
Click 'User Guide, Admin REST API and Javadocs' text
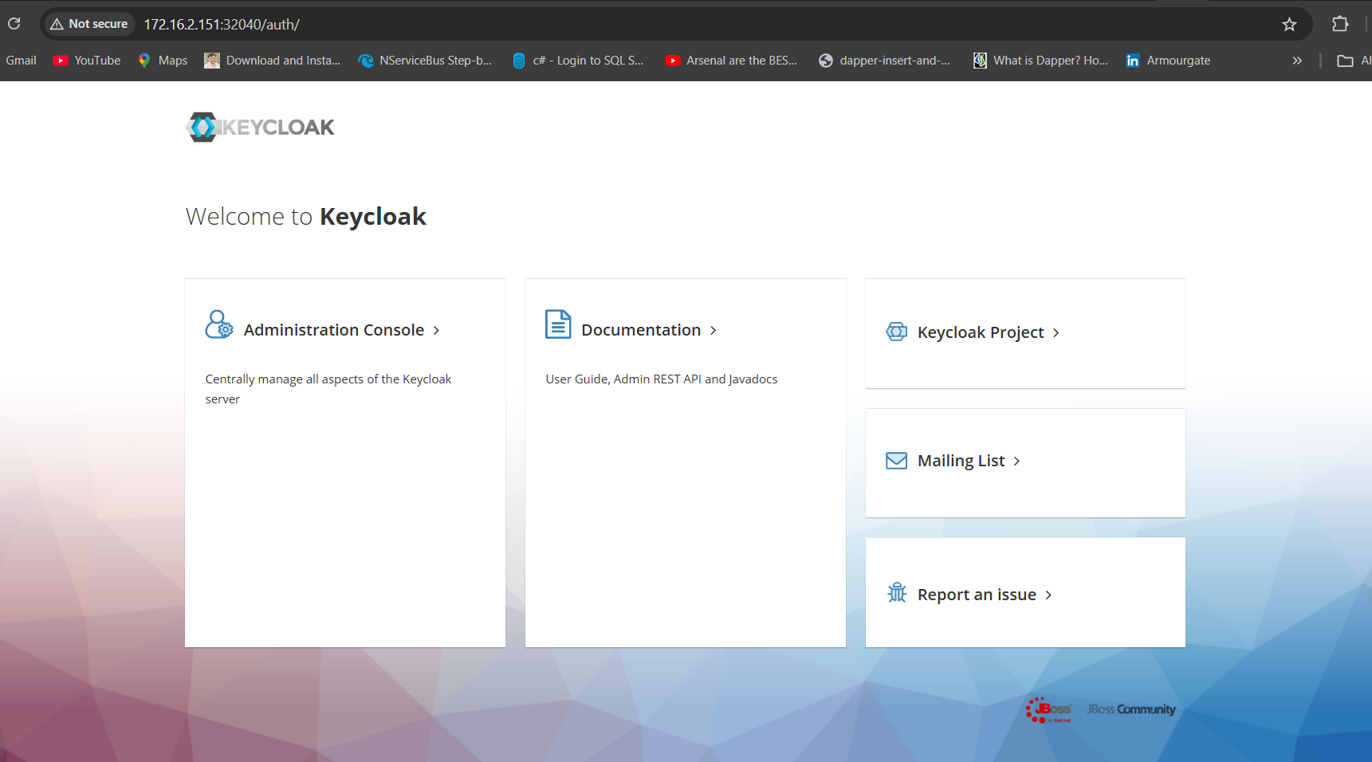click(662, 379)
